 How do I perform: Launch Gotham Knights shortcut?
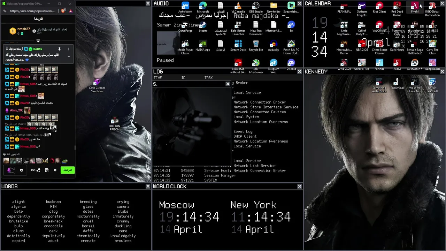[x=362, y=9]
